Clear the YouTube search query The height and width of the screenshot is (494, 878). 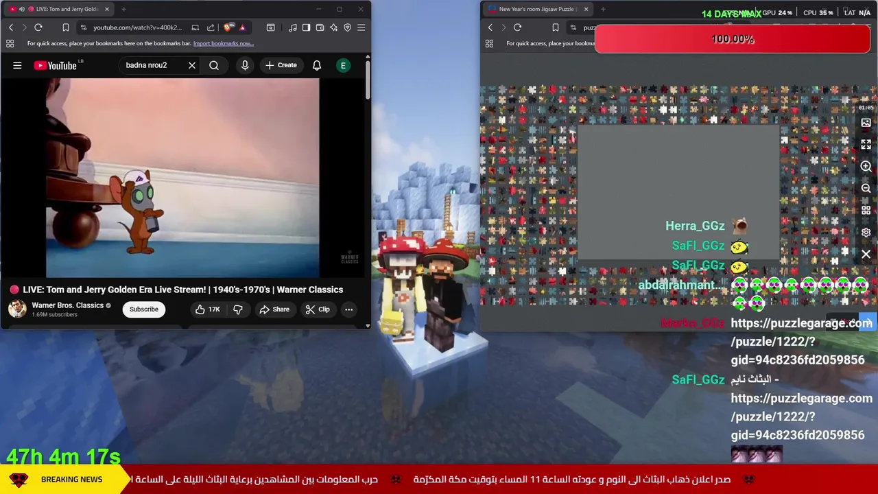192,65
